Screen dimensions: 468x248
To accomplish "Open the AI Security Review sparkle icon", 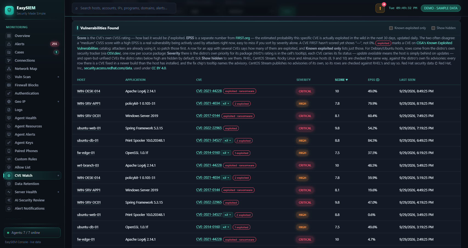I will (9, 200).
